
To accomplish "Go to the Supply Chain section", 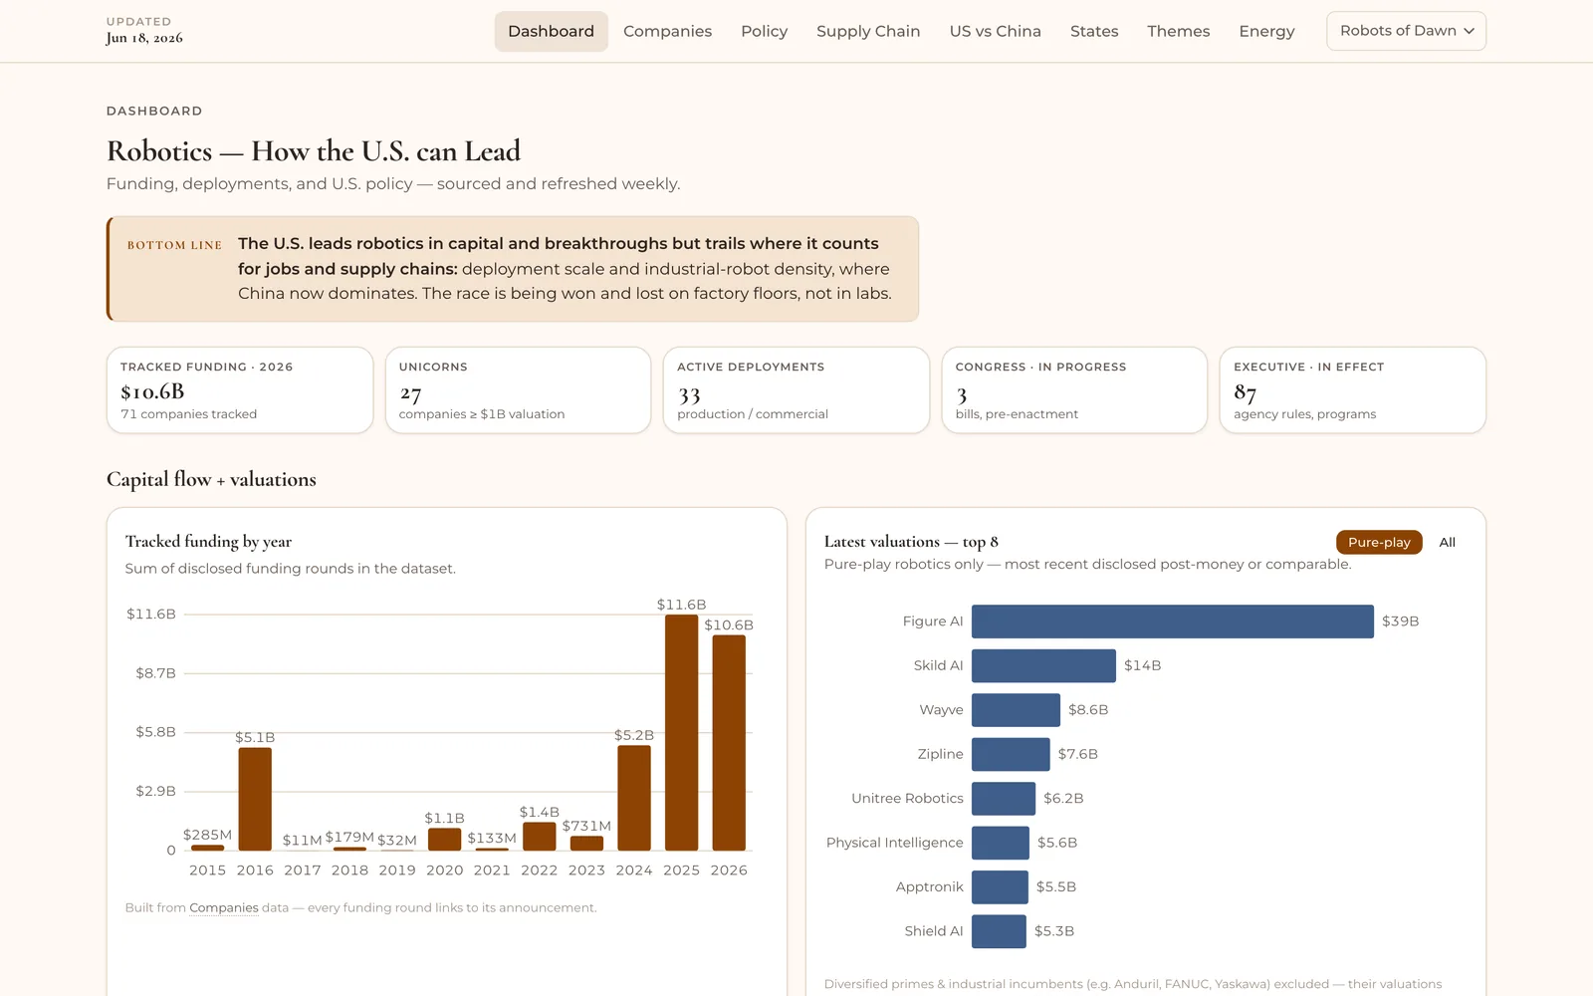I will (868, 31).
